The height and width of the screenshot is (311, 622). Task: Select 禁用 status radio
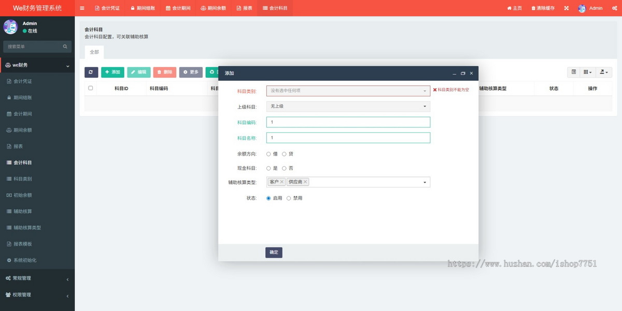click(289, 198)
